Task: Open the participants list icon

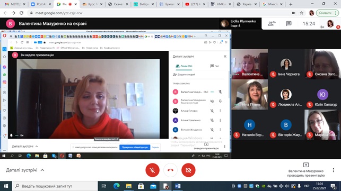Action: [272, 23]
